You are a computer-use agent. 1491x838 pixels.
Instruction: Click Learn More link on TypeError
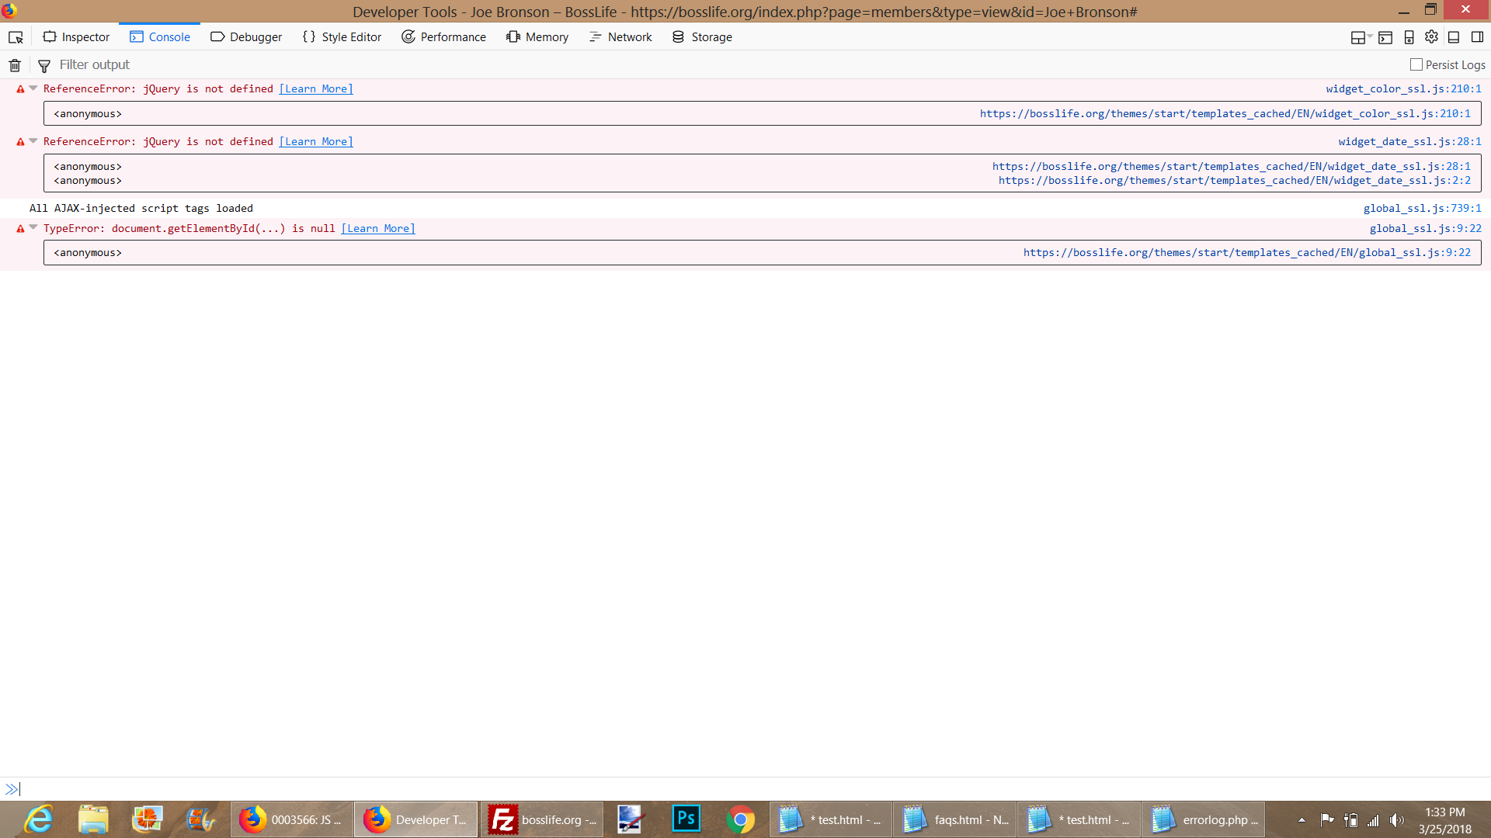tap(378, 228)
